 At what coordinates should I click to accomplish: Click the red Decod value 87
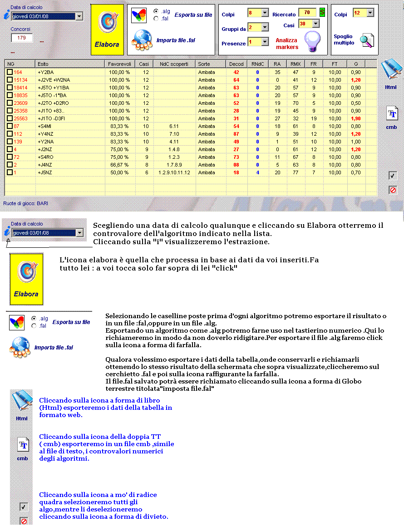coord(236,134)
